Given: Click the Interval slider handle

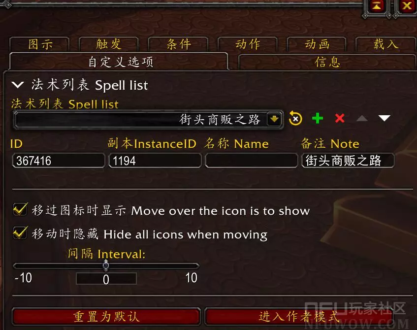Looking at the screenshot, I should point(105,265).
